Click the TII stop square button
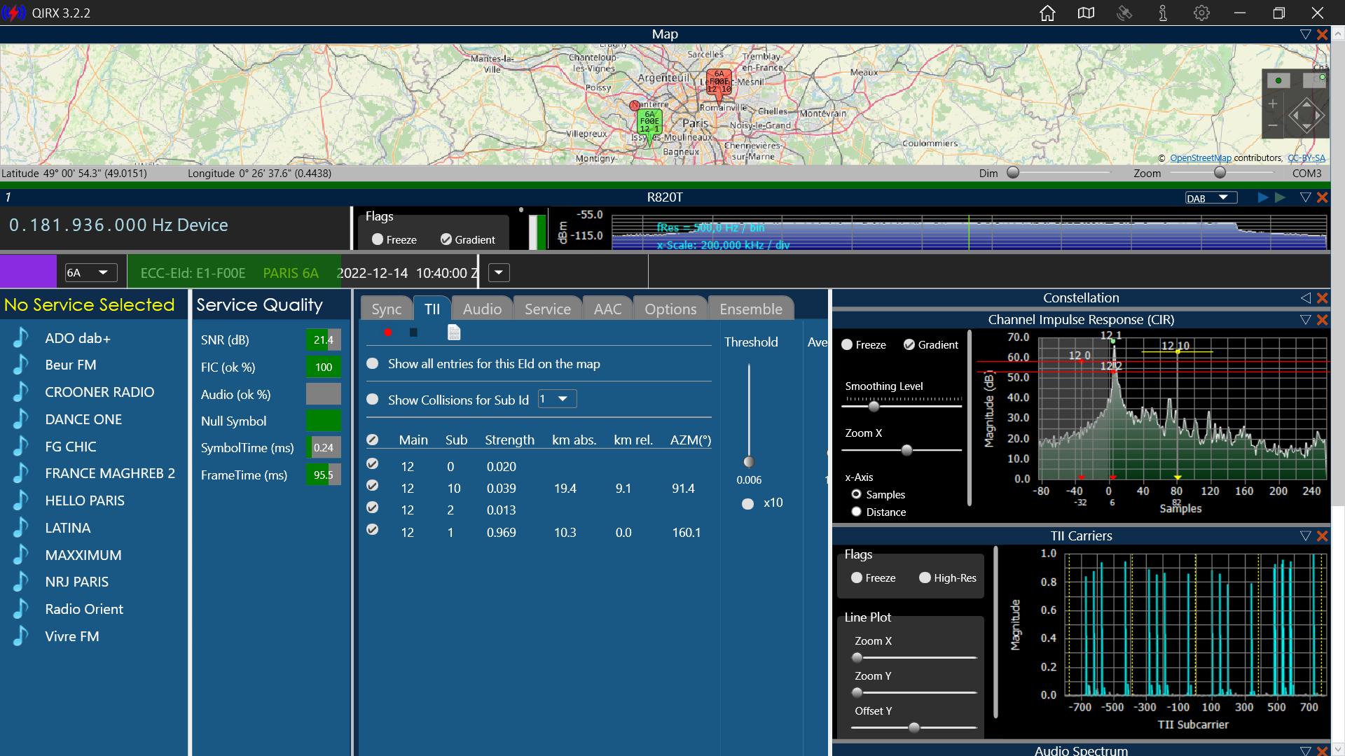This screenshot has width=1345, height=756. (x=413, y=332)
